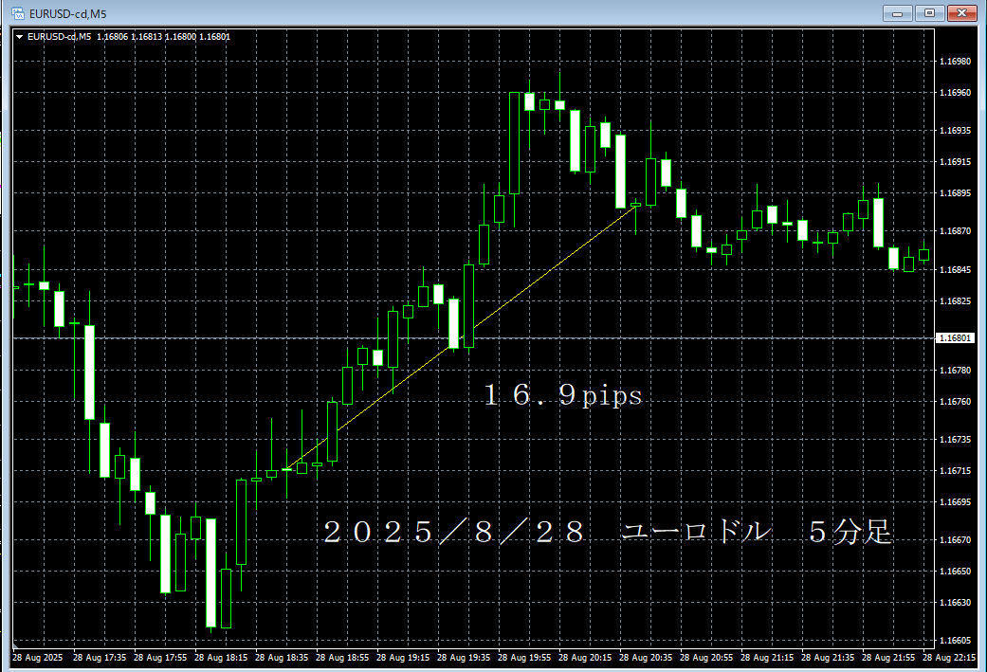Viewport: 987px width, 672px height.
Task: Click the 1.16935 price scale value
Action: tap(955, 131)
